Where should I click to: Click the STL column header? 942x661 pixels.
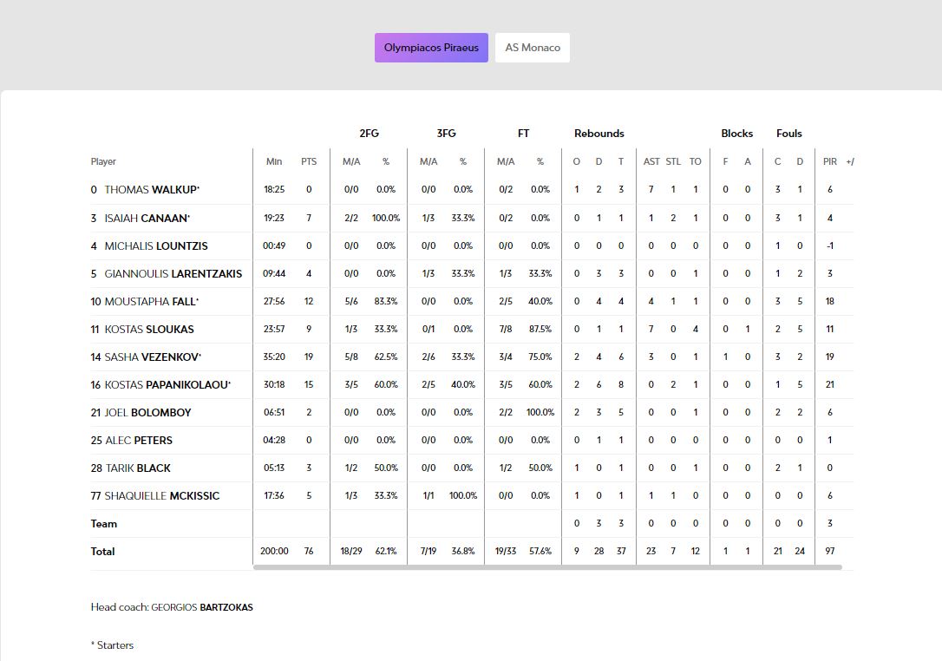(x=673, y=161)
